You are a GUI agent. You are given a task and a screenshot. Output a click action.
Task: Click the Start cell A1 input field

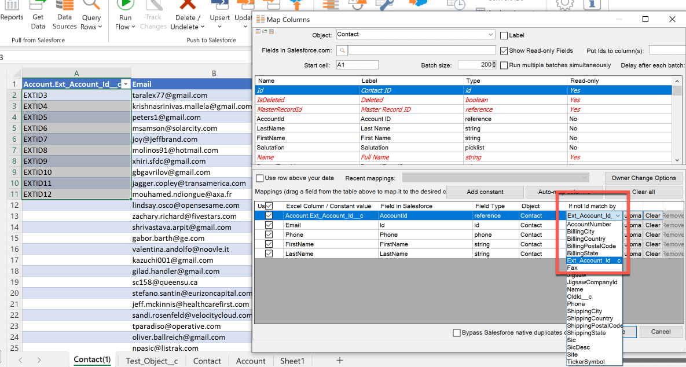tap(357, 65)
